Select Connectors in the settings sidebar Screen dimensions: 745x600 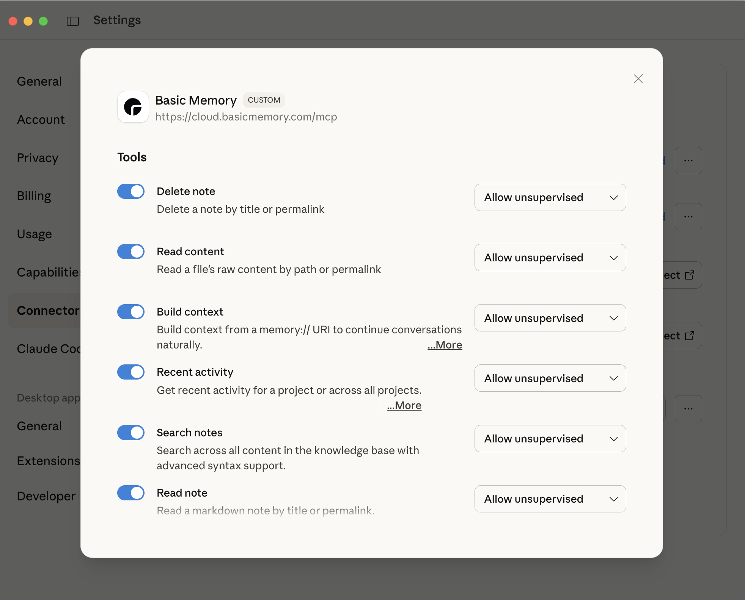coord(48,310)
